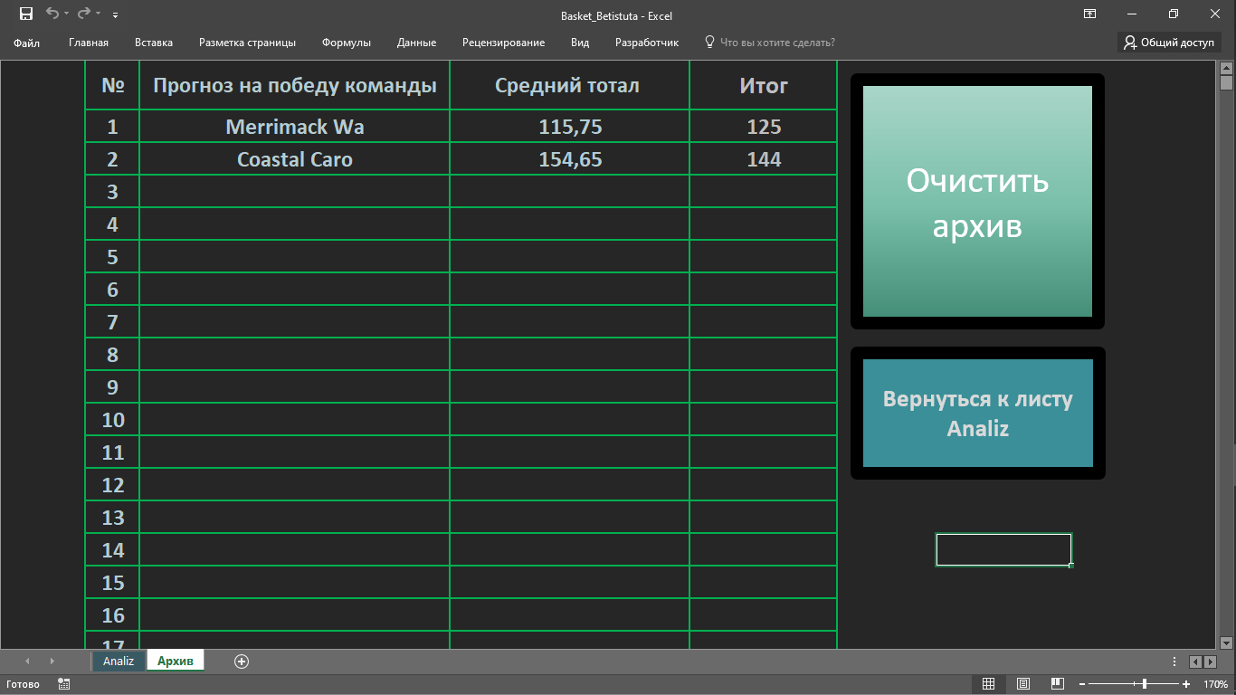
Task: Click the Прогноз на победу команды header
Action: pyautogui.click(x=295, y=85)
